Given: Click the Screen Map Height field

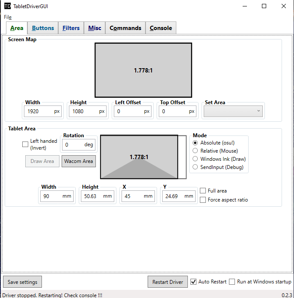Looking at the screenshot, I should click(88, 111).
